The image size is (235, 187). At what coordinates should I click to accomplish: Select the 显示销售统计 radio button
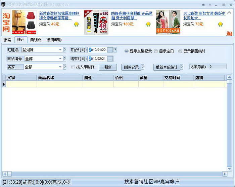point(180,51)
